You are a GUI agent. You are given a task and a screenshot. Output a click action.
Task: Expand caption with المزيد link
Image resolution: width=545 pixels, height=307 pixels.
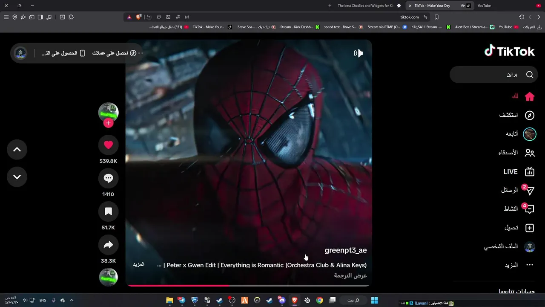(x=138, y=265)
